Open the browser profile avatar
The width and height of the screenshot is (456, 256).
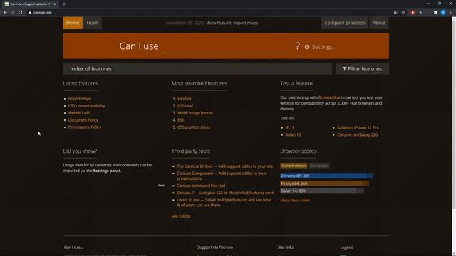[x=443, y=13]
